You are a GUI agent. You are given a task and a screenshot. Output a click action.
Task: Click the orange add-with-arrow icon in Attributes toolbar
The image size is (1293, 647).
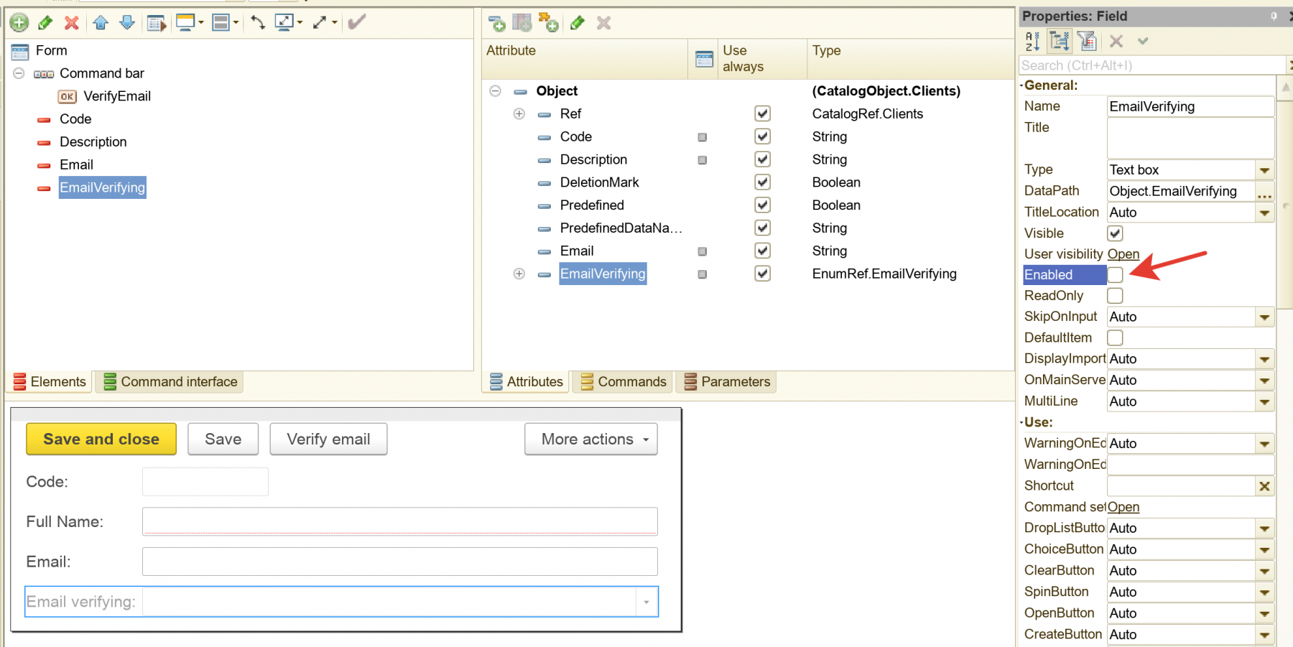coord(548,23)
